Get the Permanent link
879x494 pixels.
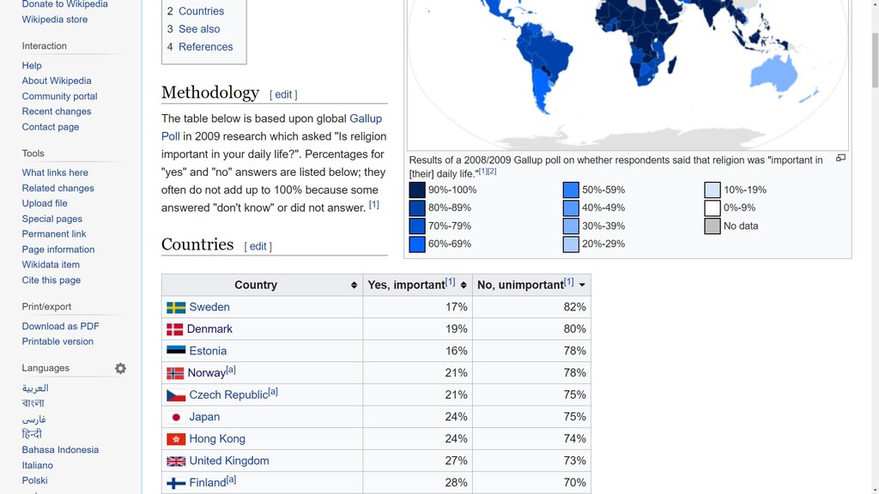54,234
